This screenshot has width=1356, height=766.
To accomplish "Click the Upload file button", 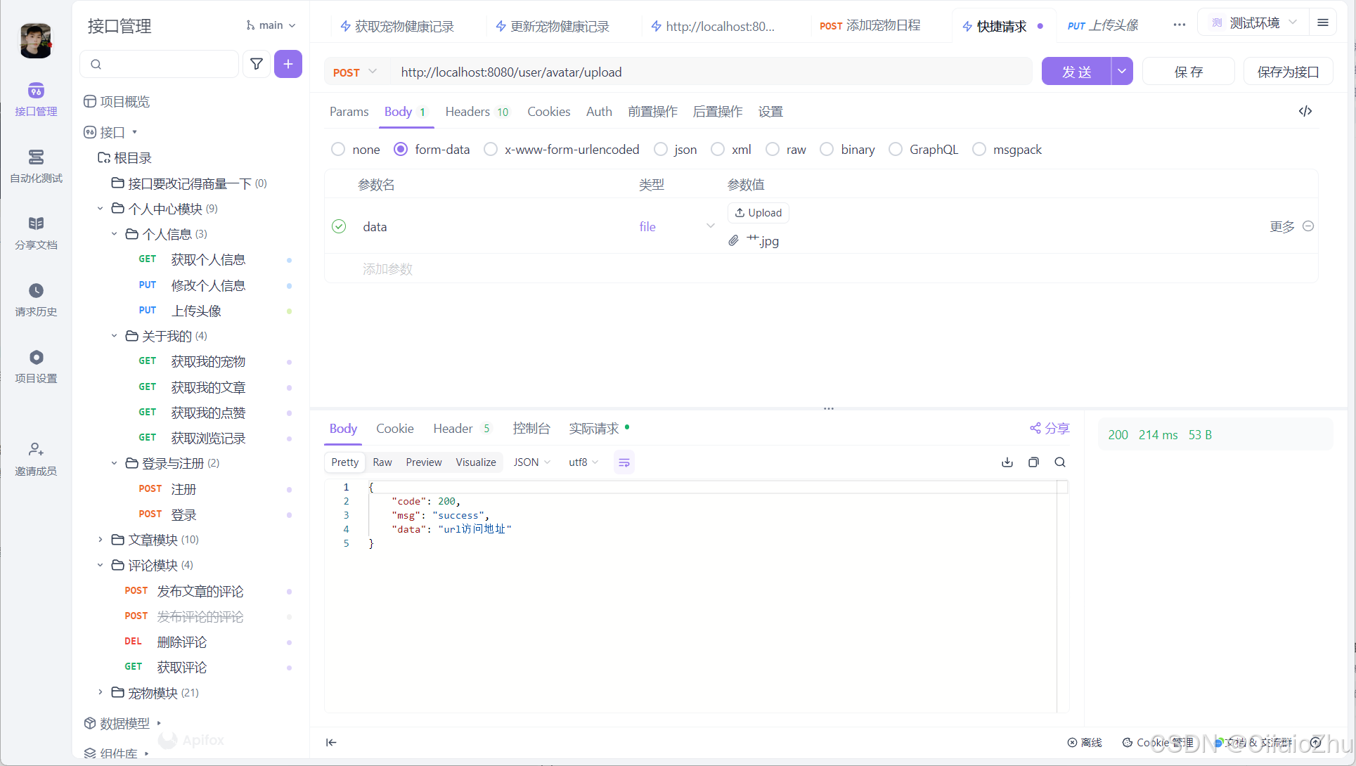I will (x=758, y=213).
